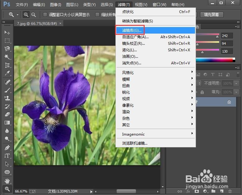Screen dimensions: 242x195
Task: Toggle zoom all windows checkbox
Action: tap(97, 15)
